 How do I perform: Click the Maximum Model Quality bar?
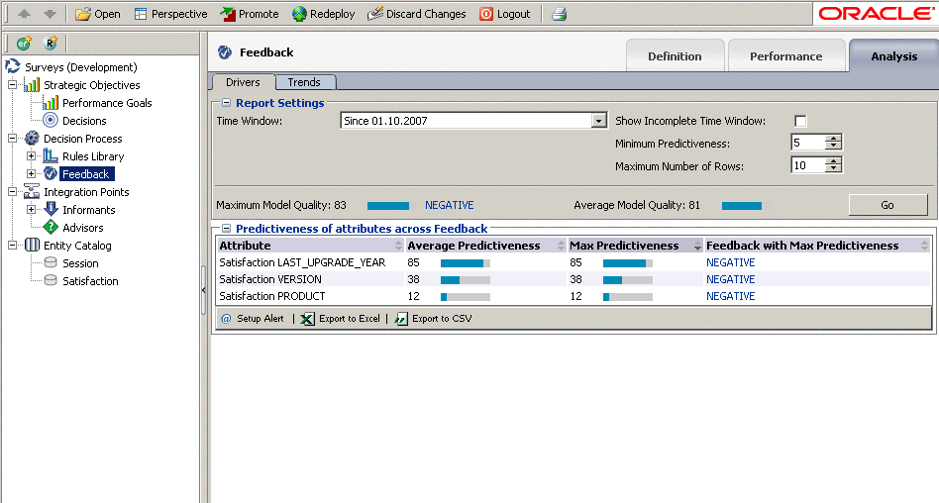388,206
